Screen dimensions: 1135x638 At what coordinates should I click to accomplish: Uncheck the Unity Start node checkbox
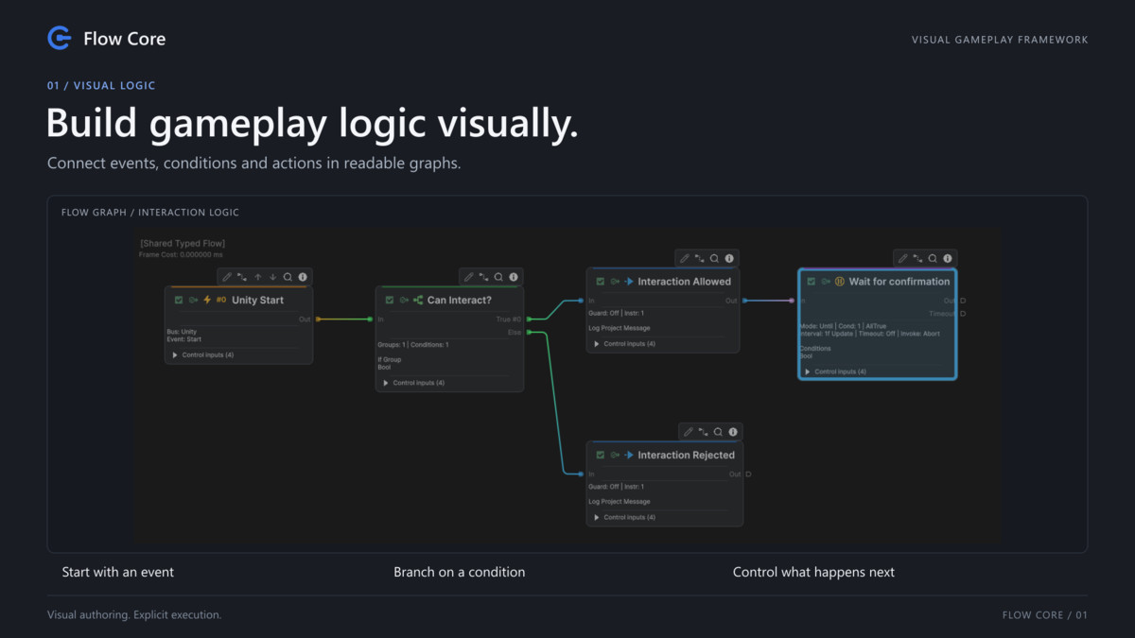(179, 300)
